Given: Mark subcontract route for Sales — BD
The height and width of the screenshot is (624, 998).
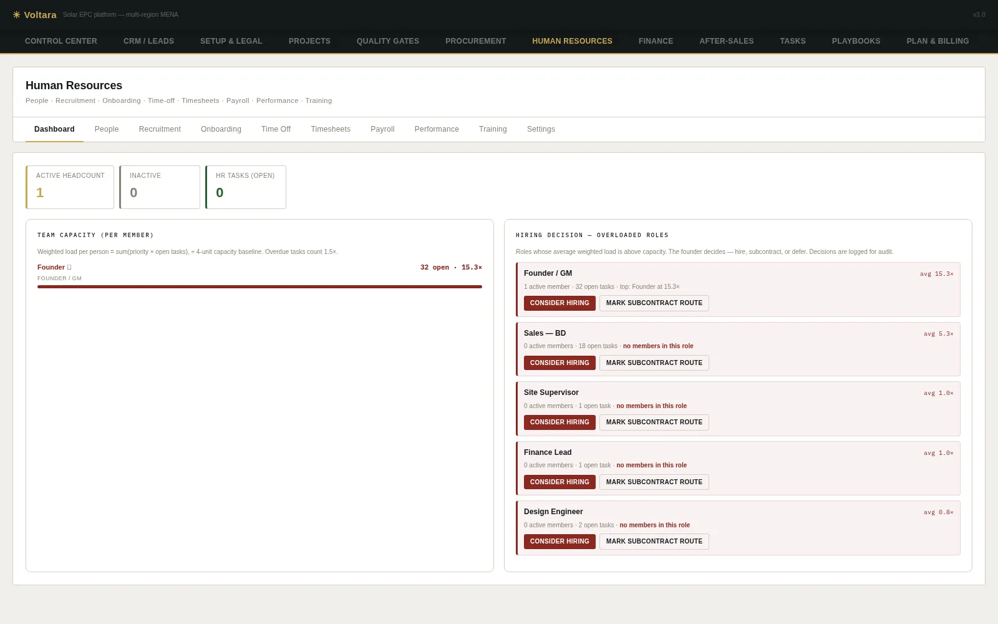Looking at the screenshot, I should pos(654,363).
